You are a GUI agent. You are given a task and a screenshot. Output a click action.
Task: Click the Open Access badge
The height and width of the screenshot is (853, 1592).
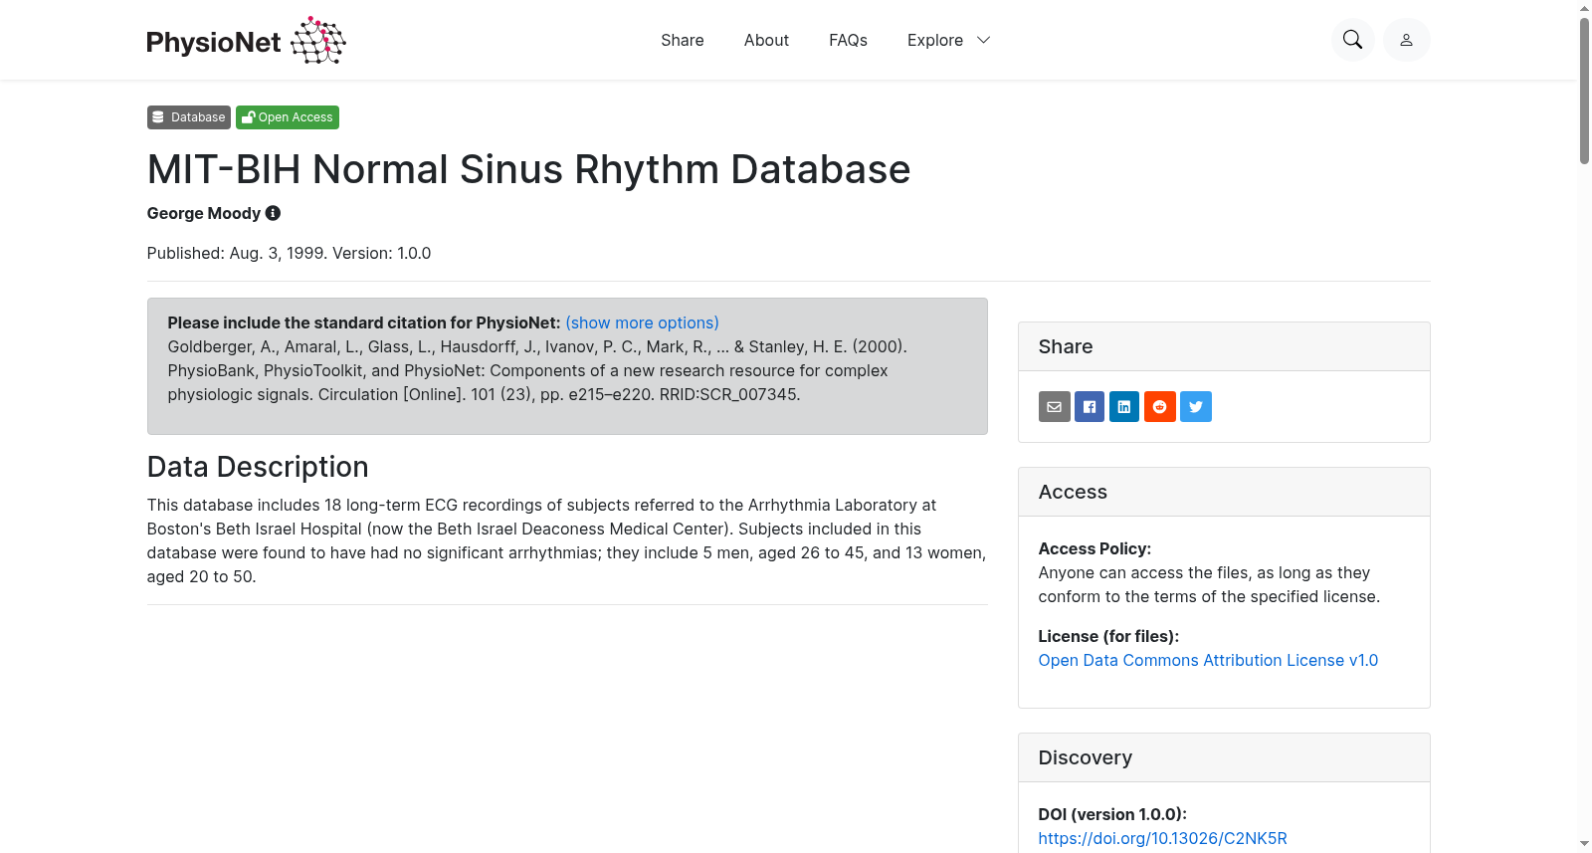pos(288,117)
